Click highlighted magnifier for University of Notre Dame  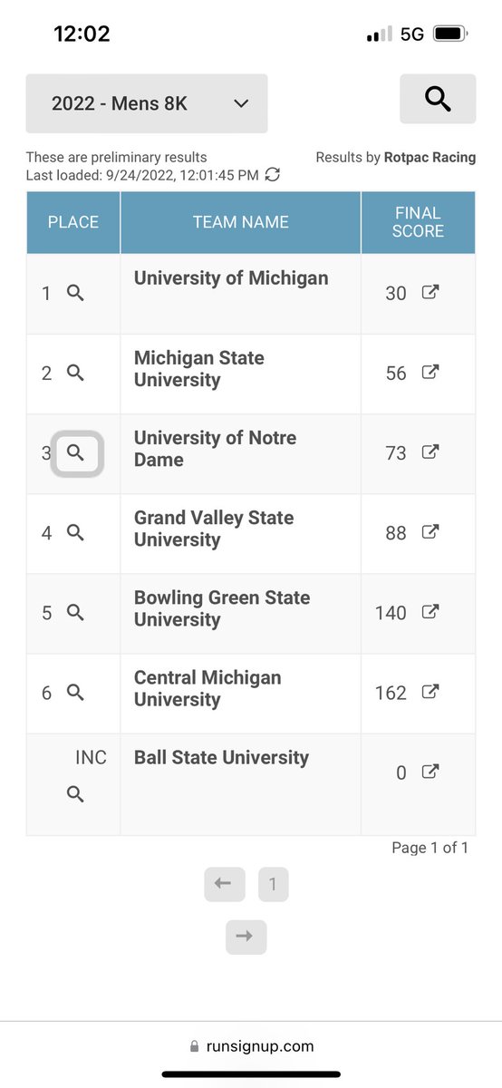[76, 452]
